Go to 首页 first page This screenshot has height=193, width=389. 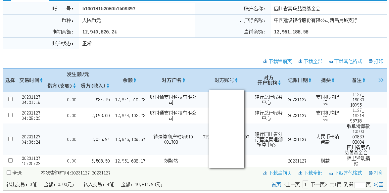click(276, 185)
